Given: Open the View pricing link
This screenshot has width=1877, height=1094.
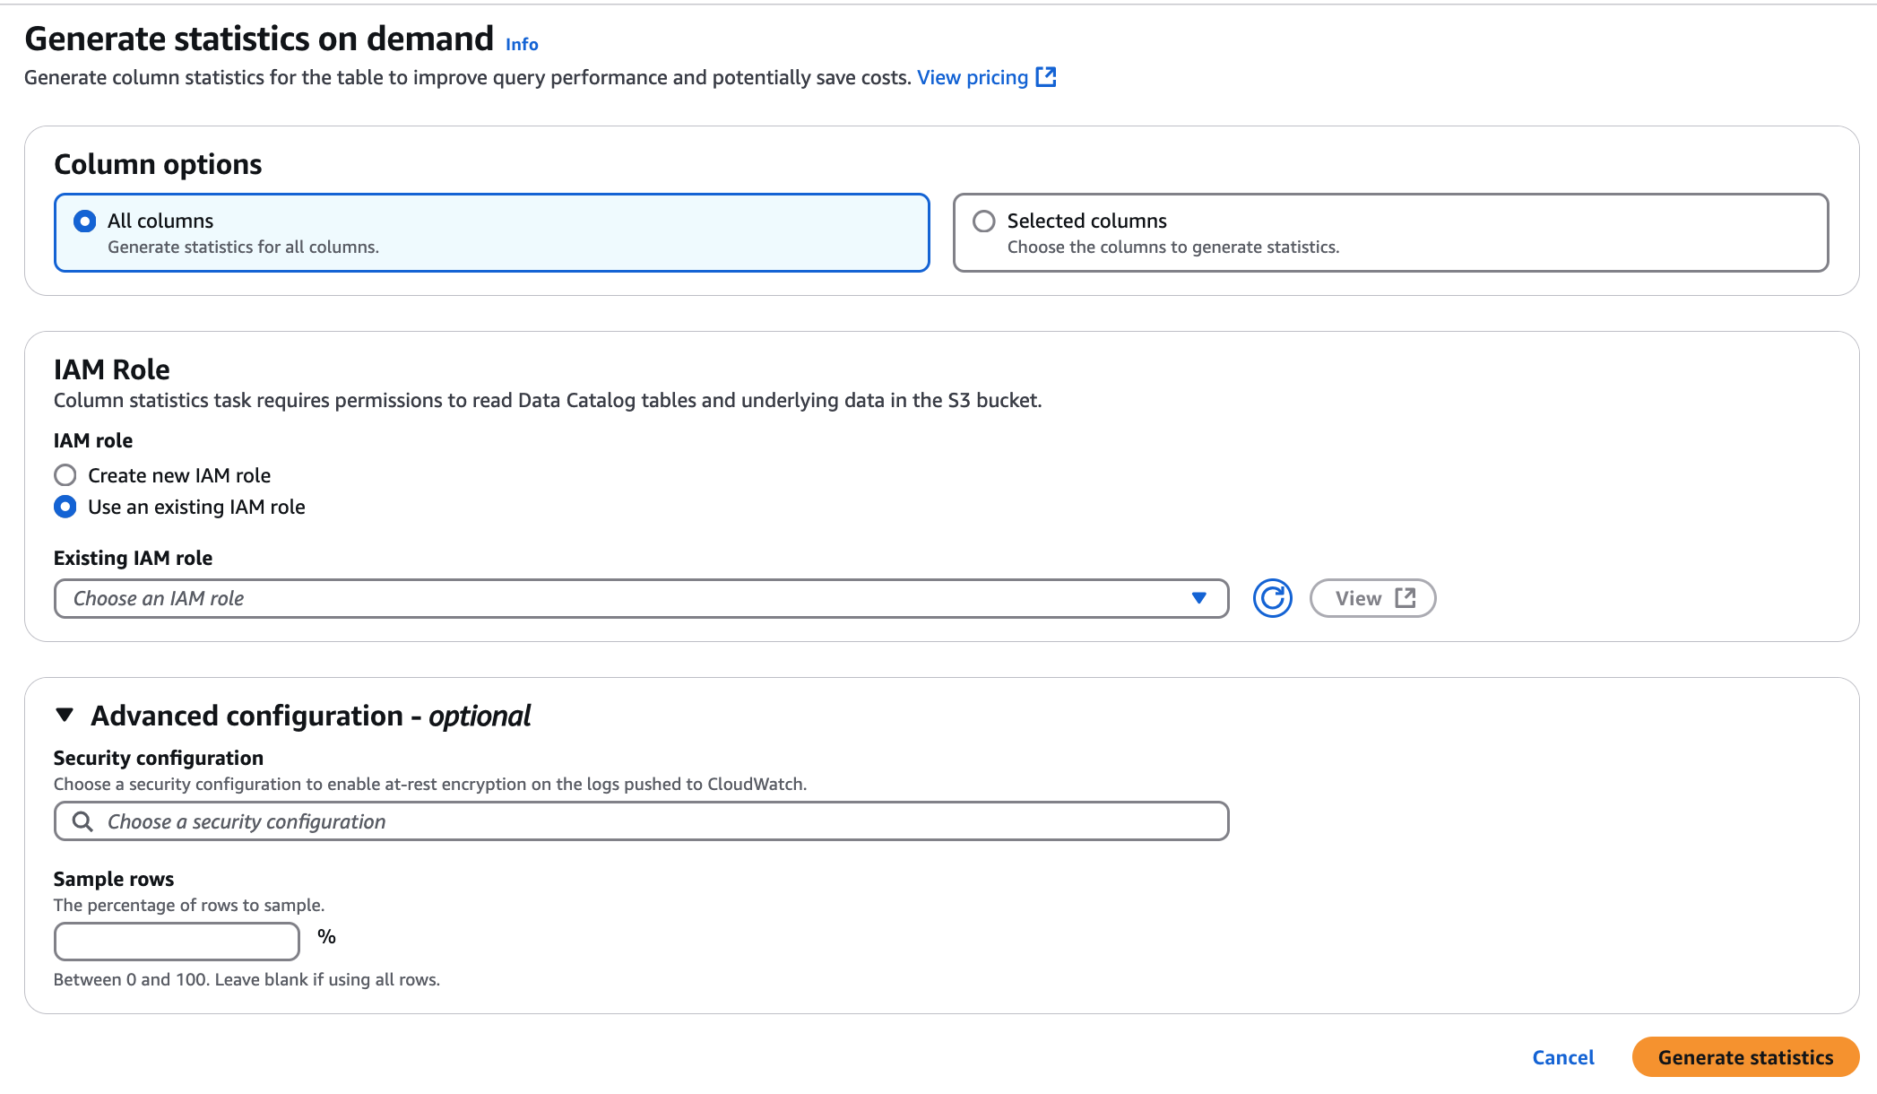Looking at the screenshot, I should point(971,77).
